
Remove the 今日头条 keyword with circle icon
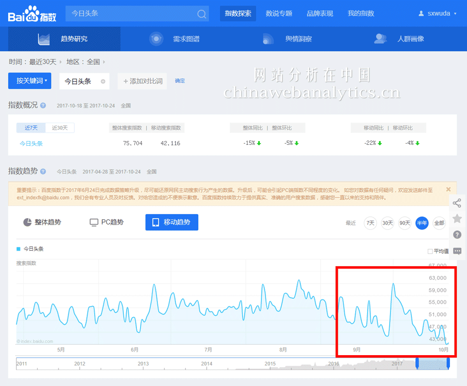tap(103, 81)
